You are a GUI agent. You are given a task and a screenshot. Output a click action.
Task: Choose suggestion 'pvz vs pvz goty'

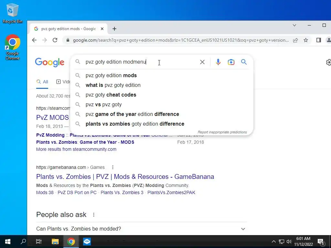click(162, 104)
